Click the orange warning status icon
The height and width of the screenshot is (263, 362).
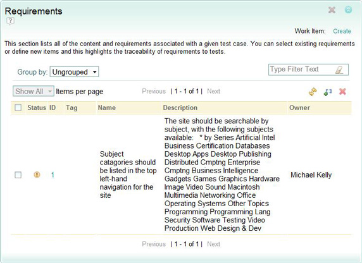tap(37, 174)
